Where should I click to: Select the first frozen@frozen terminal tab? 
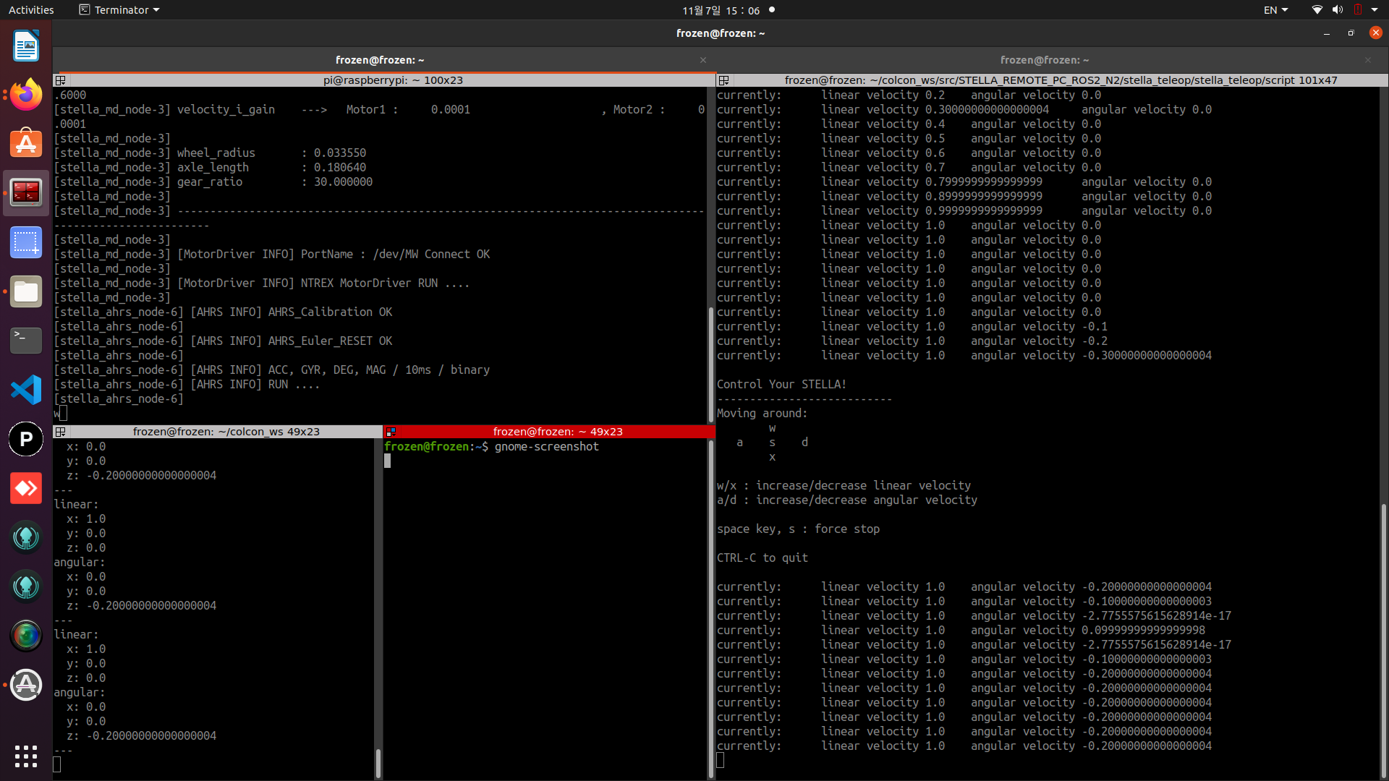[x=380, y=60]
